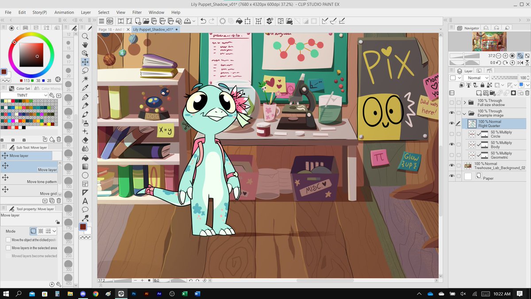Open CLIP STUDIO launcher icon in the command bar
The image size is (531, 299).
click(x=110, y=21)
